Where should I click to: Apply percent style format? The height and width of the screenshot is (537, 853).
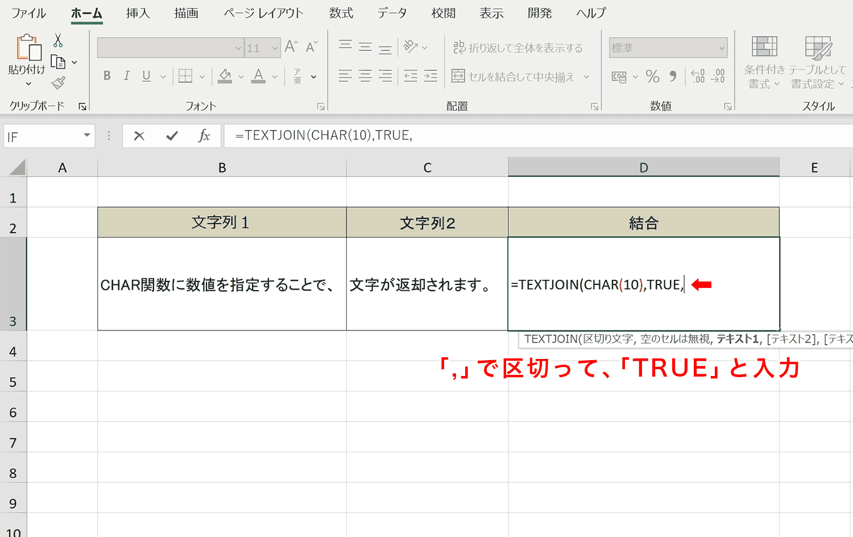[x=653, y=76]
